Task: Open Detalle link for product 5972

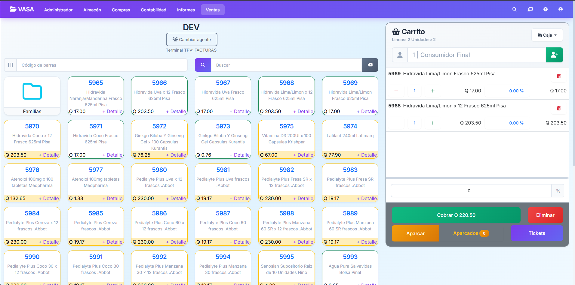Action: [x=176, y=155]
